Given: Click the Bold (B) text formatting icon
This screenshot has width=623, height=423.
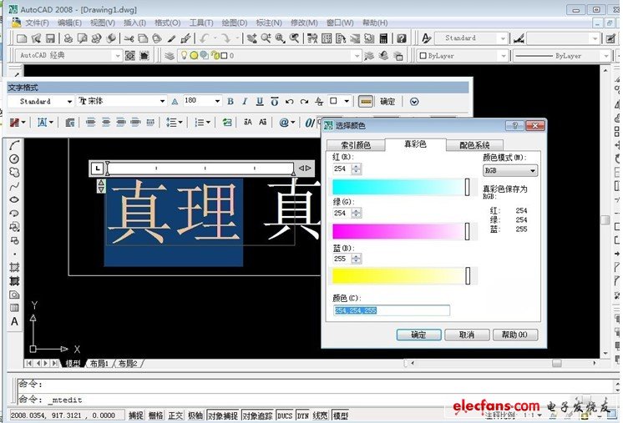Looking at the screenshot, I should (230, 102).
